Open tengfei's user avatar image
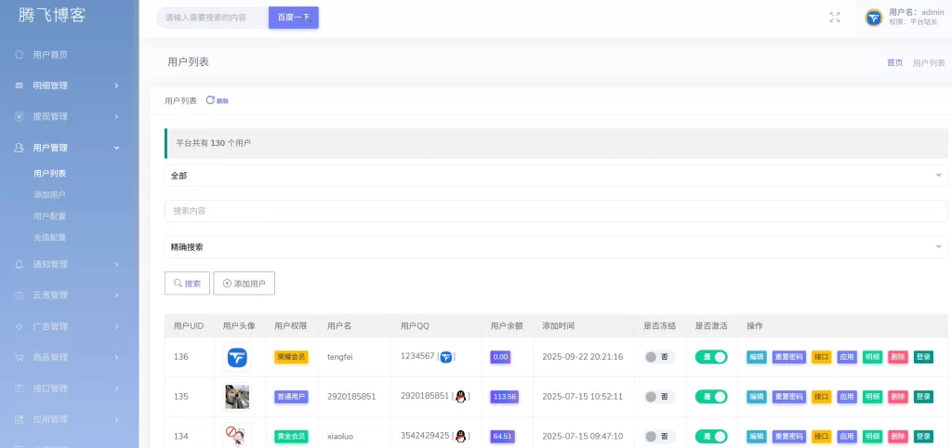952x448 pixels. [237, 357]
